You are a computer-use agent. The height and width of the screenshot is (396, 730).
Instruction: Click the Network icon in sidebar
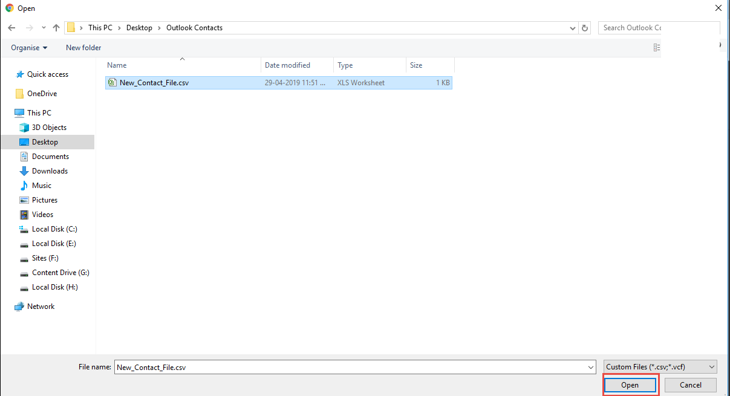pyautogui.click(x=19, y=307)
